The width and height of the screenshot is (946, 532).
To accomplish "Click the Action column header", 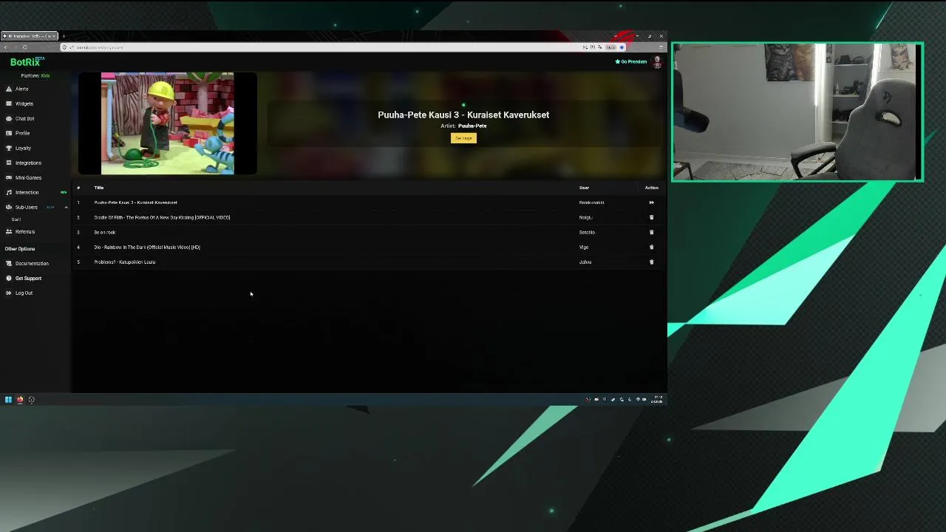I will click(651, 188).
